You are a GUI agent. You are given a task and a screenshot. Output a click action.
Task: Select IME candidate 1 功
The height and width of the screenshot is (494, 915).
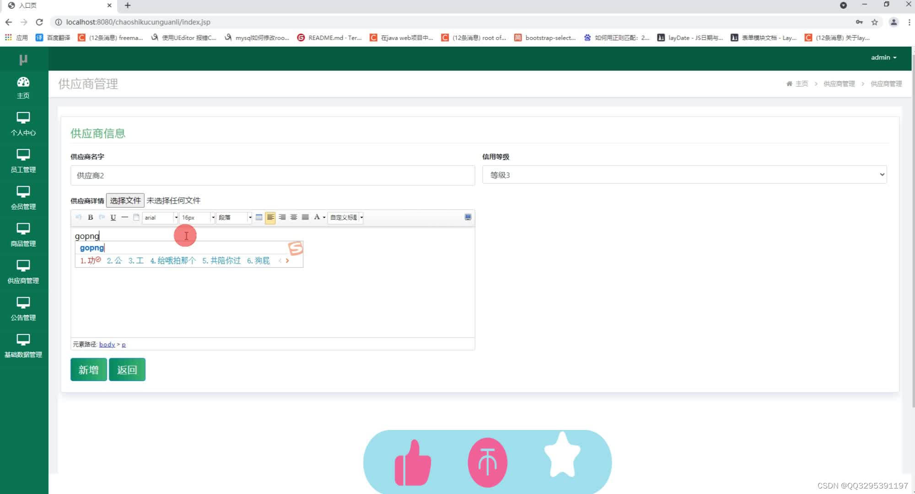click(90, 260)
